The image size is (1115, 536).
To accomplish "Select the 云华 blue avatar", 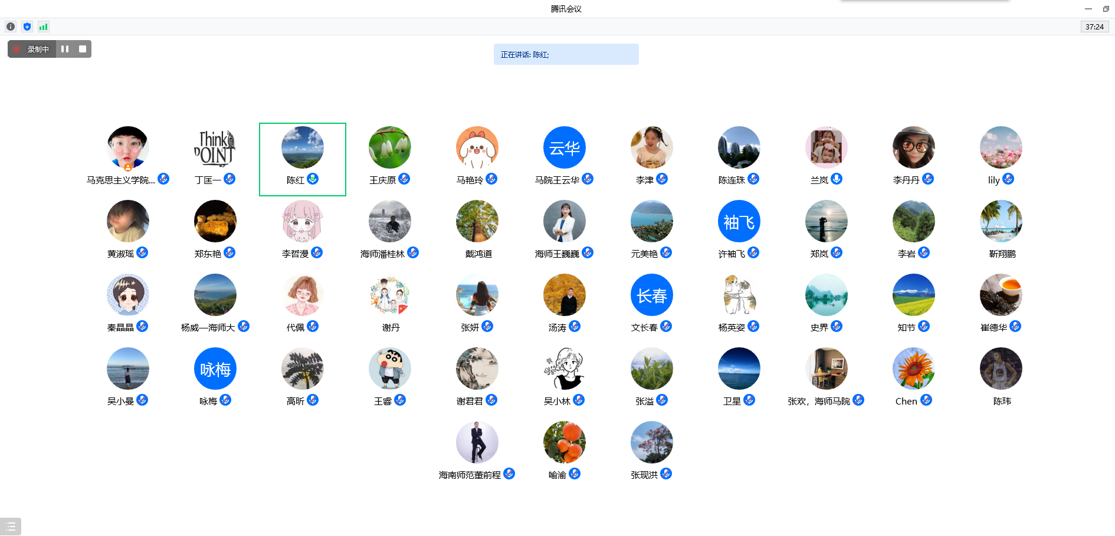I will pos(564,147).
